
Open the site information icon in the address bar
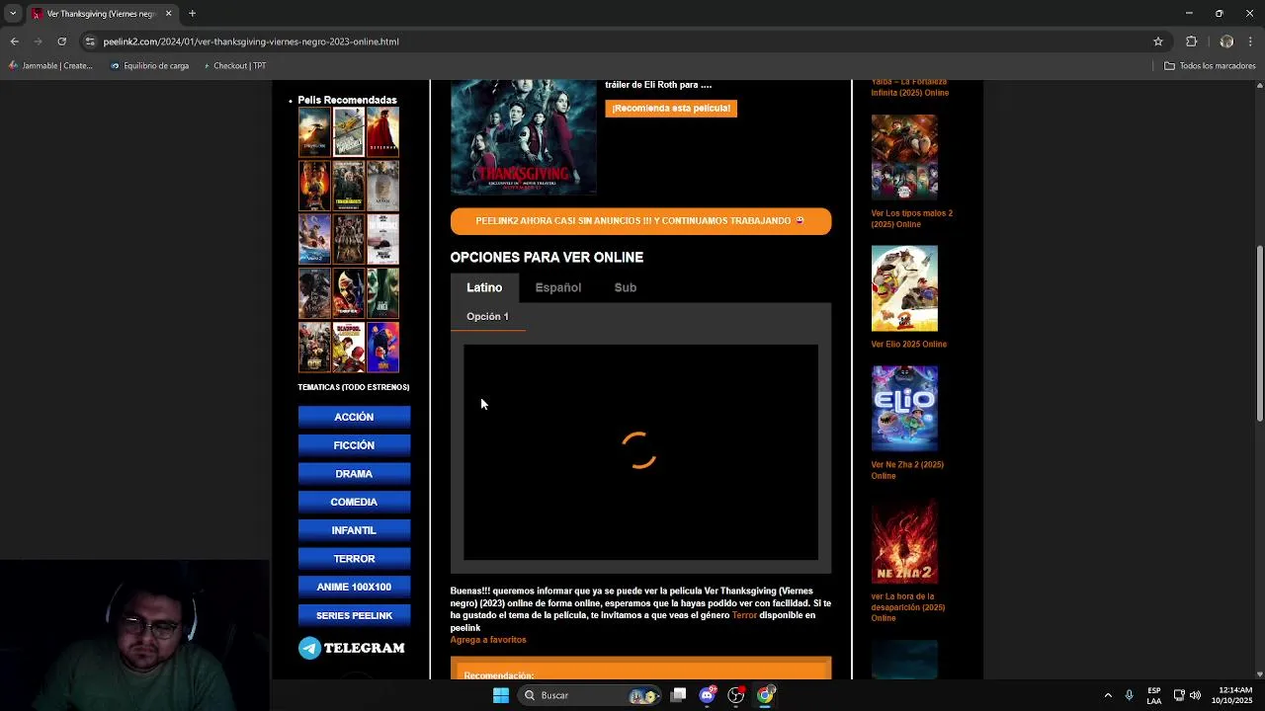[90, 41]
